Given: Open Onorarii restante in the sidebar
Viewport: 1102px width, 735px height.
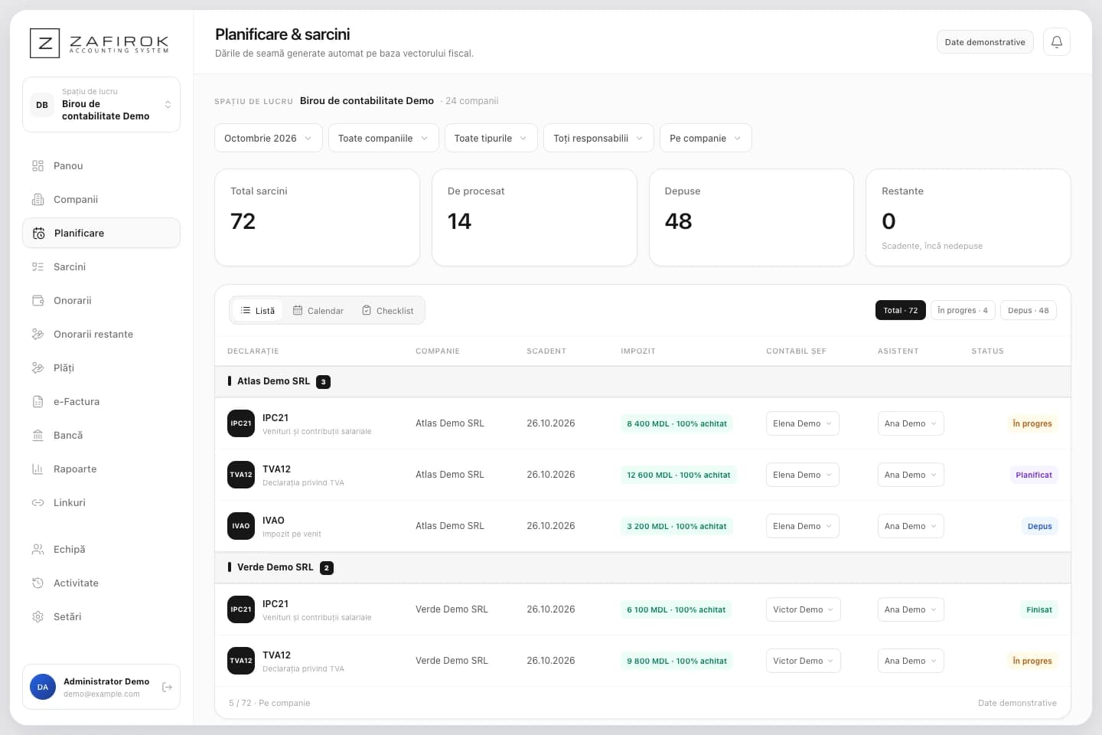Looking at the screenshot, I should pyautogui.click(x=101, y=334).
